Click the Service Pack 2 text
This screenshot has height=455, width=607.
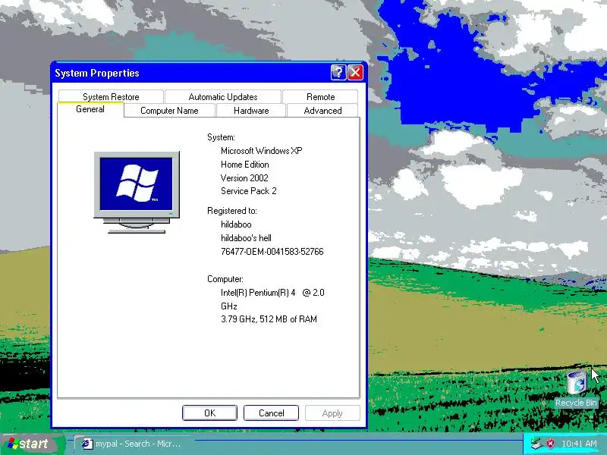point(249,191)
